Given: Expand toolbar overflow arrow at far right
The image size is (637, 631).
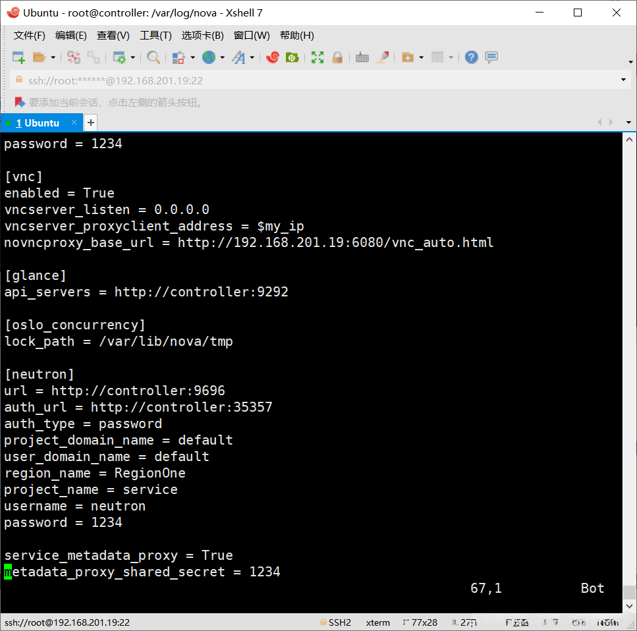Looking at the screenshot, I should click(x=630, y=62).
